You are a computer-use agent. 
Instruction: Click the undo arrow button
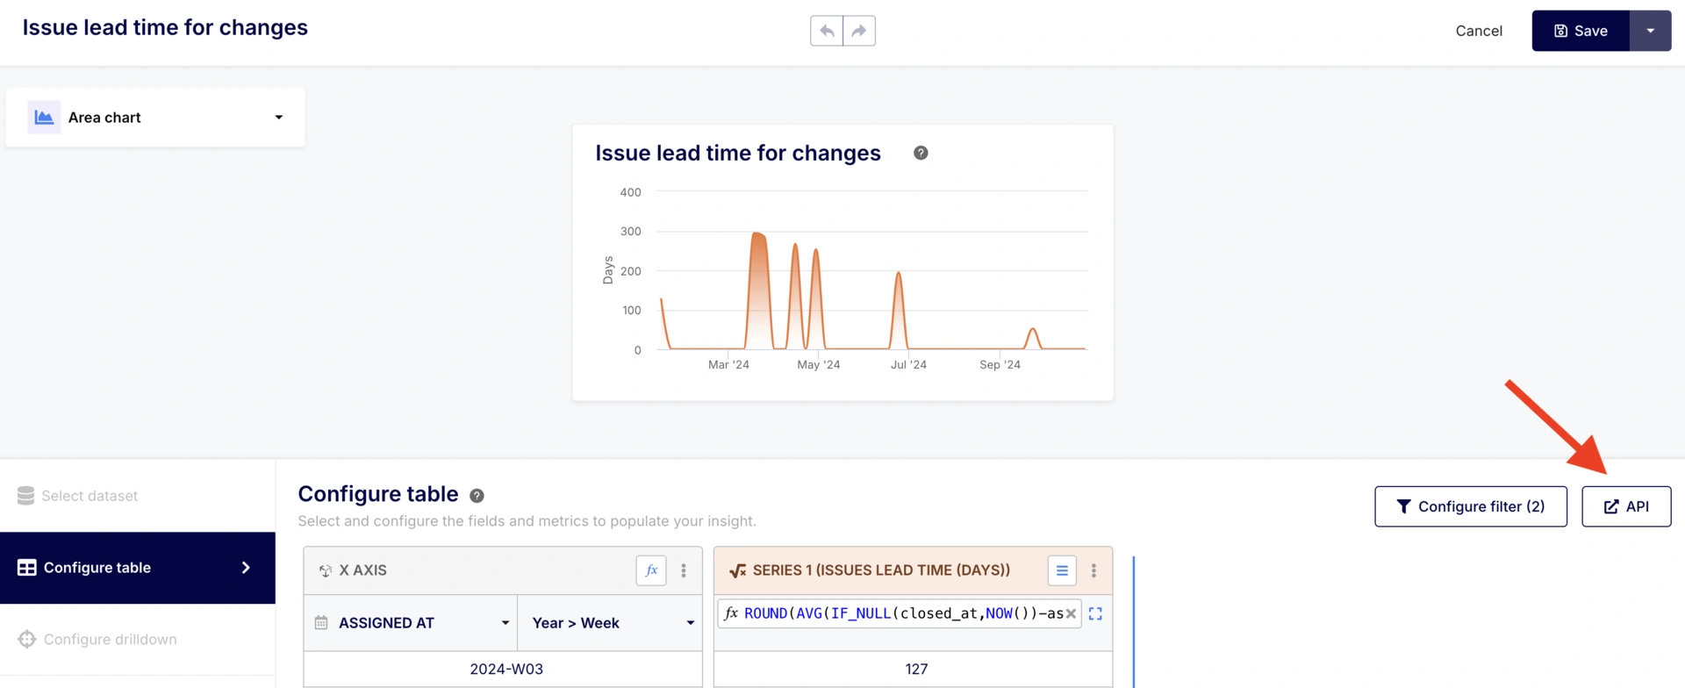coord(826,31)
